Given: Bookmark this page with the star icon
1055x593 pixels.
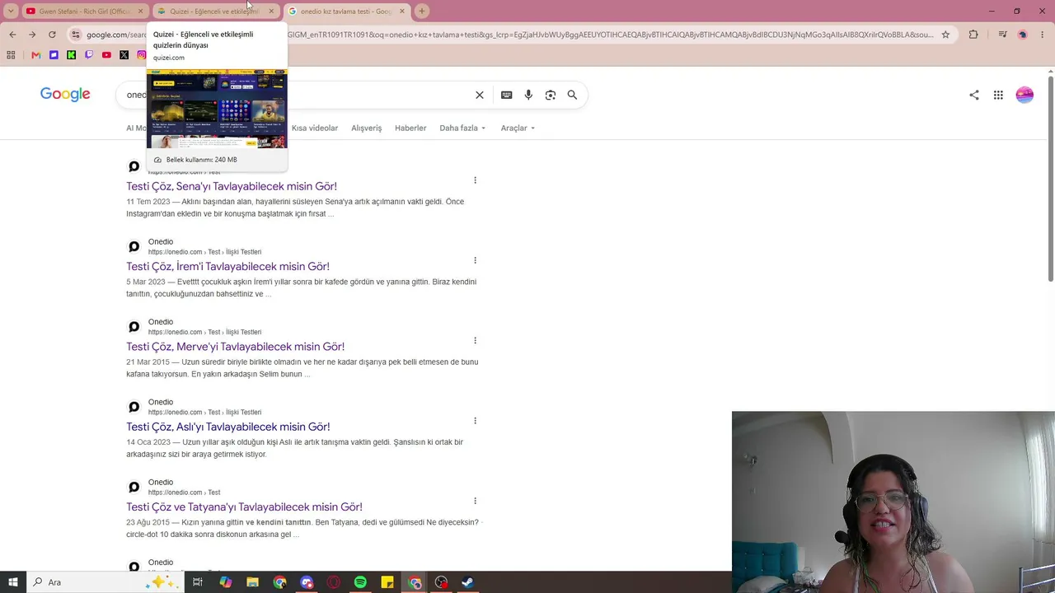Looking at the screenshot, I should pyautogui.click(x=945, y=35).
